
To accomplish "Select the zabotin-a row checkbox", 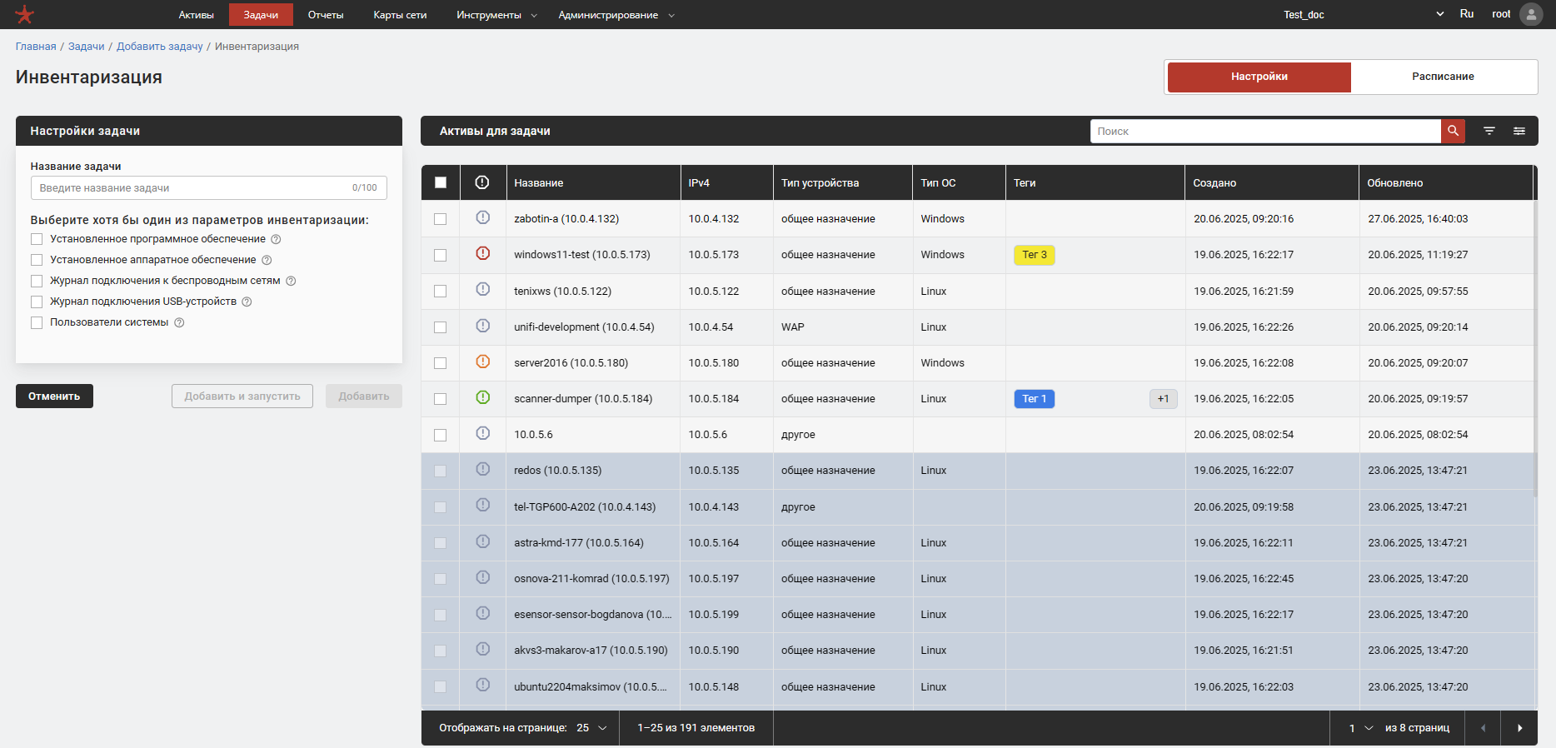I will point(440,219).
